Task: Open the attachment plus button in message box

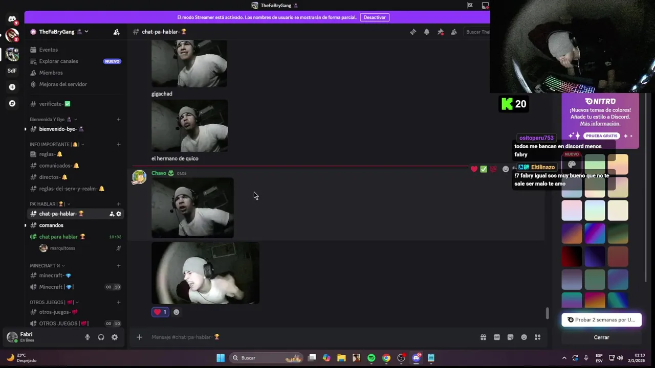Action: pyautogui.click(x=139, y=337)
